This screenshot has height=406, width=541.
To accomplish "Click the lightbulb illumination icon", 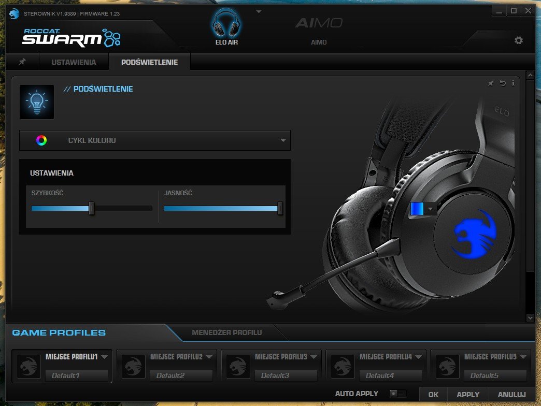I will click(x=37, y=102).
